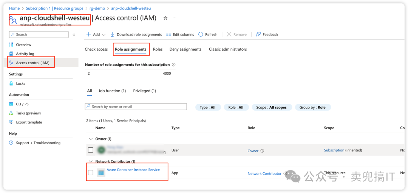This screenshot has width=408, height=193.
Task: Click Support + Troubleshooting help icon
Action: pyautogui.click(x=11, y=143)
